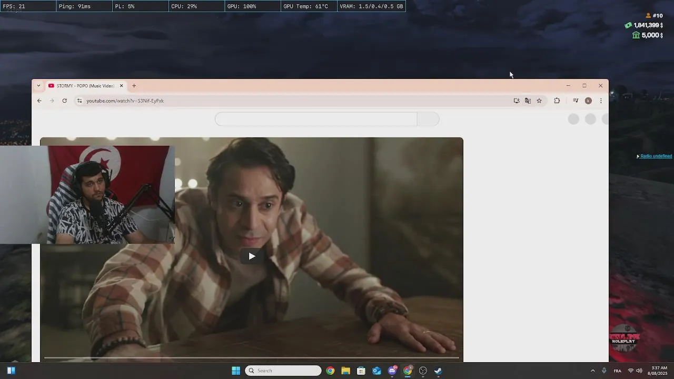Open the widgets icon at taskbar left
This screenshot has height=379, width=674.
coord(11,371)
